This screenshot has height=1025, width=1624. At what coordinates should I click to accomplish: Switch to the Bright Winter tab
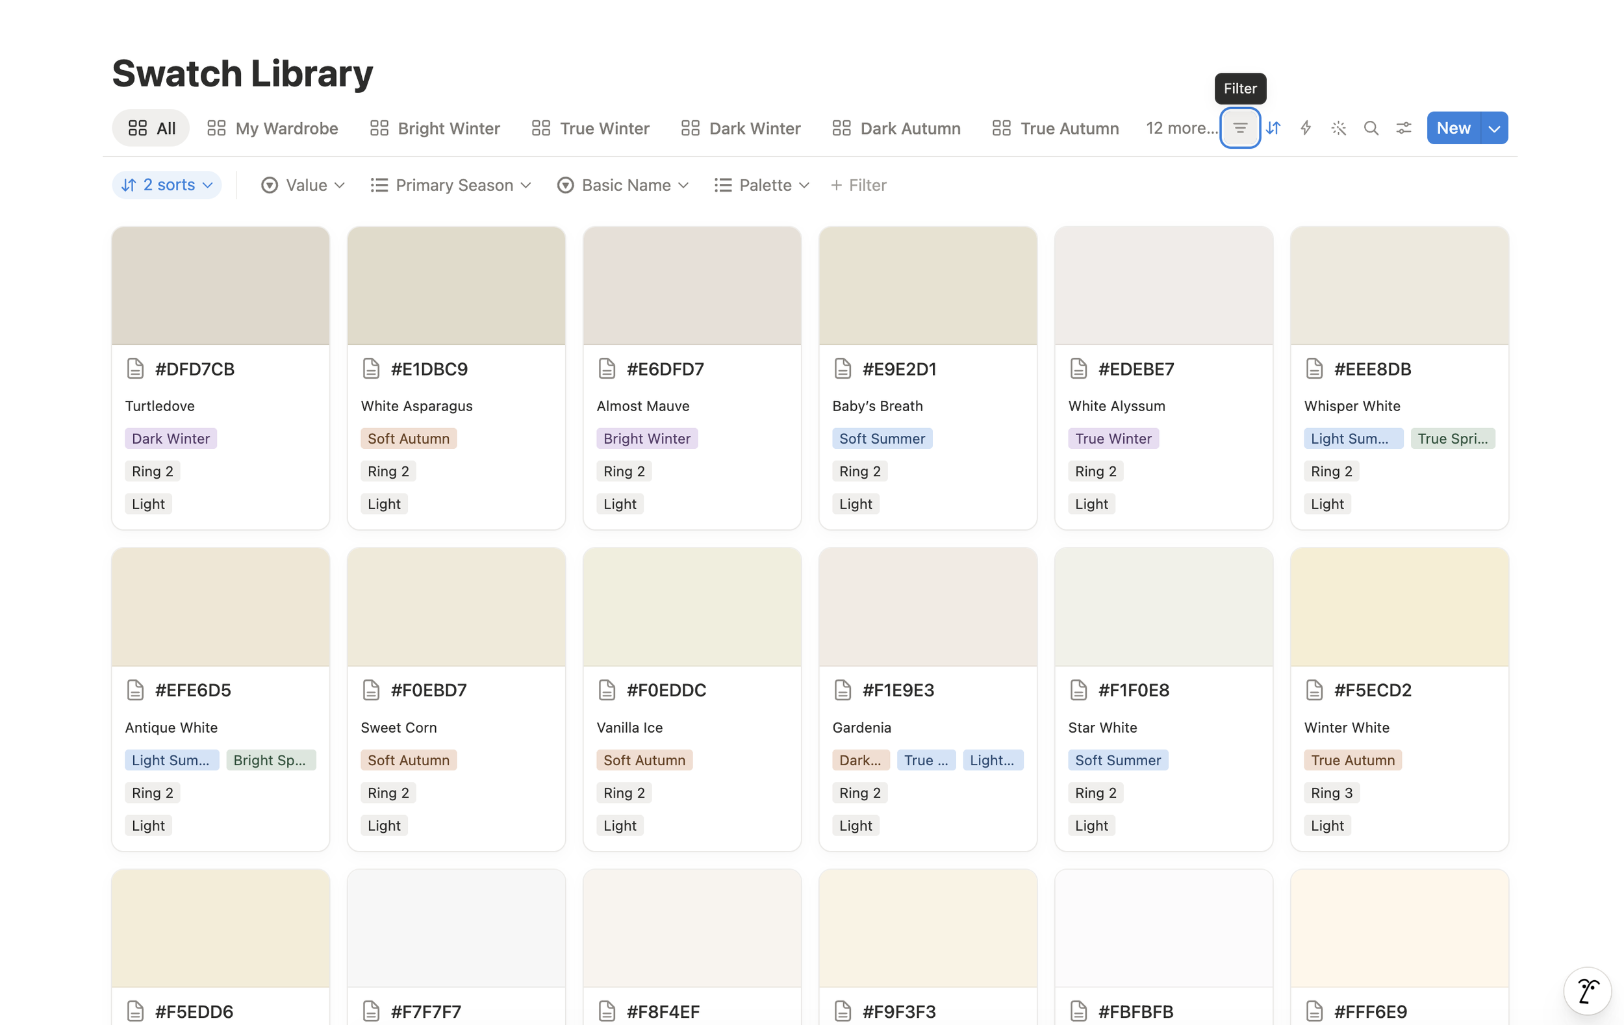point(435,128)
